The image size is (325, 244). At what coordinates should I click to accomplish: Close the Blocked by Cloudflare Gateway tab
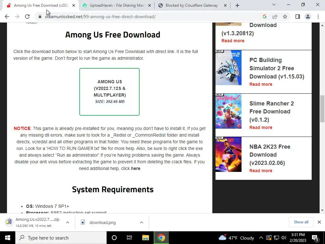[225, 6]
